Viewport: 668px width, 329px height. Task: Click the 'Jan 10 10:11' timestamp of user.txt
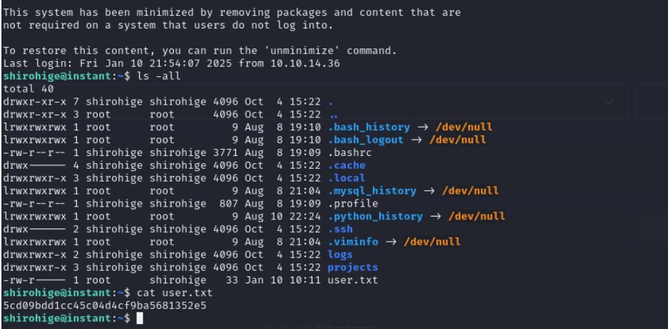coord(283,280)
